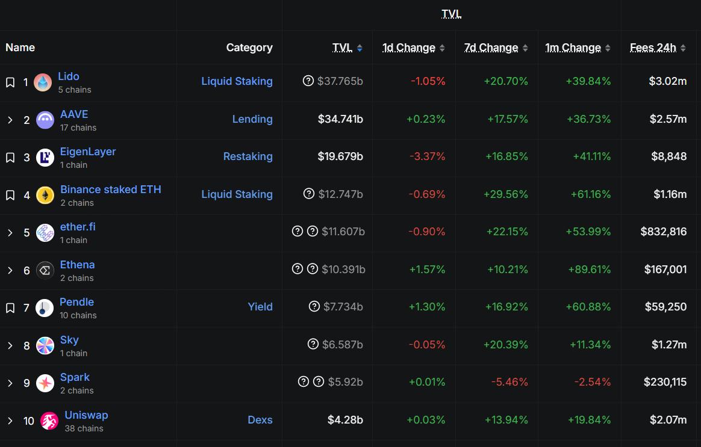The height and width of the screenshot is (447, 701).
Task: Expand the AAVE row
Action: click(x=10, y=120)
